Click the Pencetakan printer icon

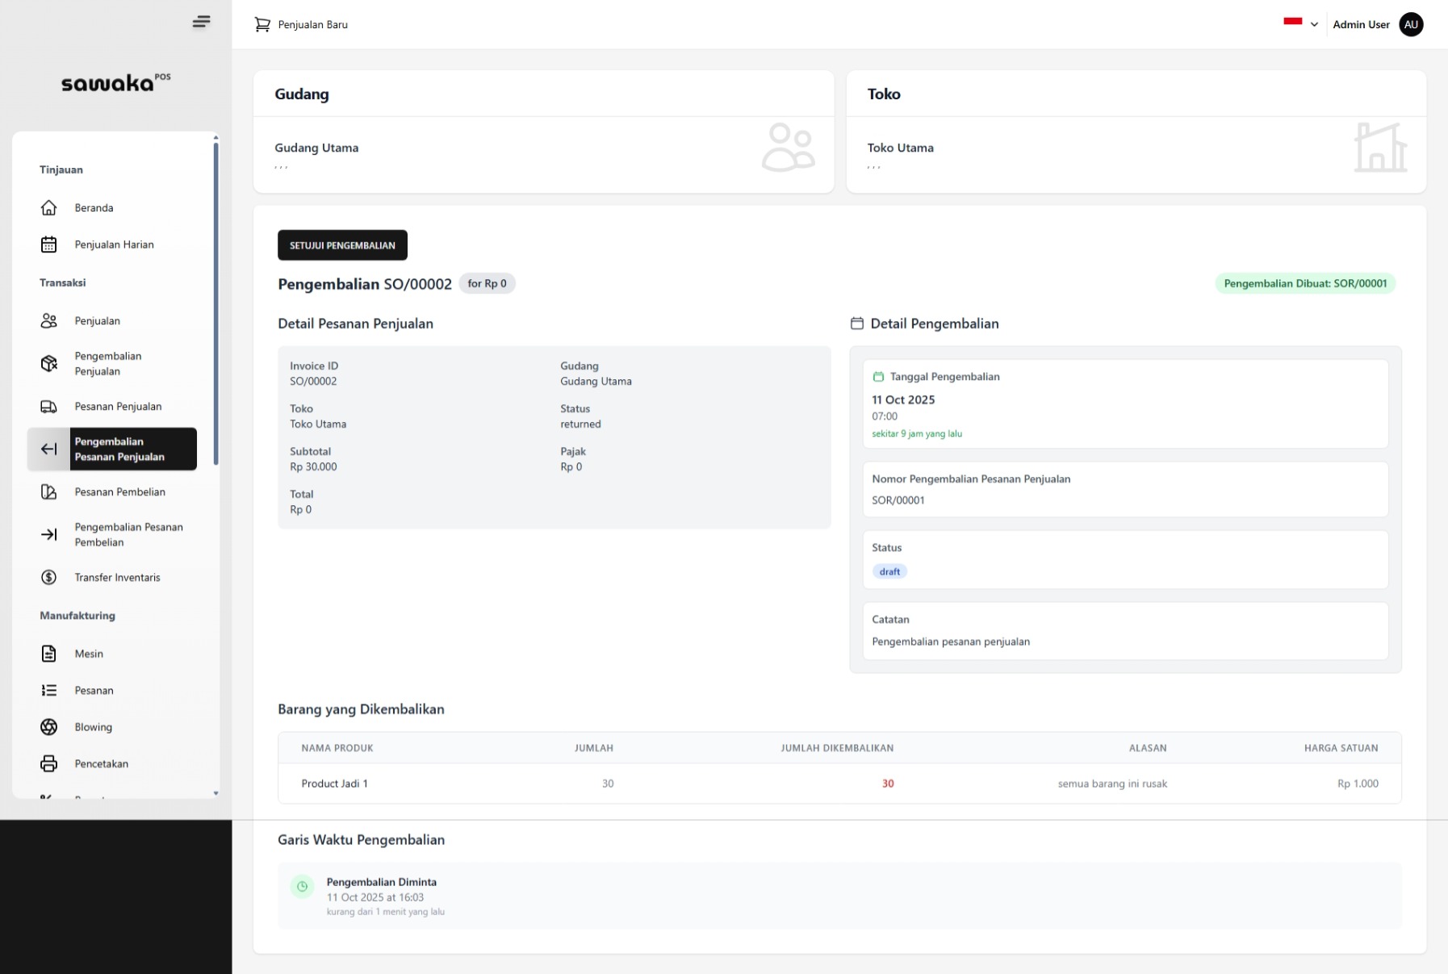click(x=49, y=764)
